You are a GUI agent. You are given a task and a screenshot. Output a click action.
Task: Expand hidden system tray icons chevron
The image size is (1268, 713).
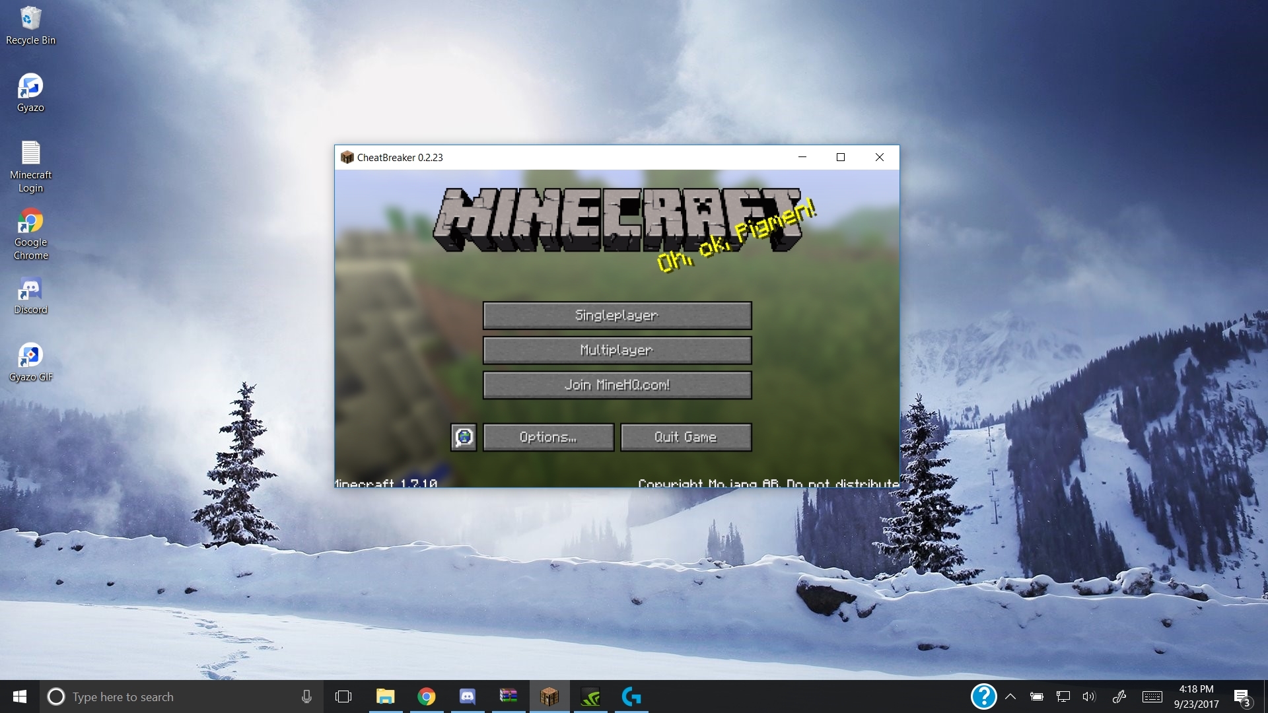1010,696
